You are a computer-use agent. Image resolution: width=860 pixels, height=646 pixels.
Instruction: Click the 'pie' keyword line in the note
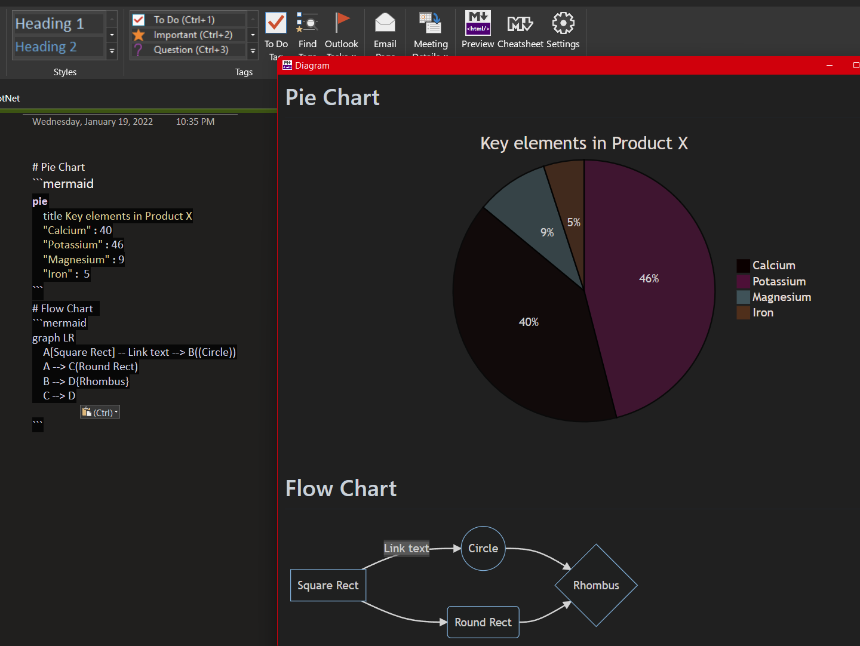pos(40,201)
